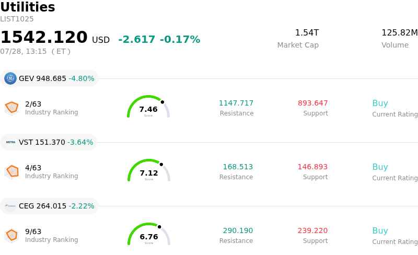Click the 1.54T Market Cap figure

307,32
